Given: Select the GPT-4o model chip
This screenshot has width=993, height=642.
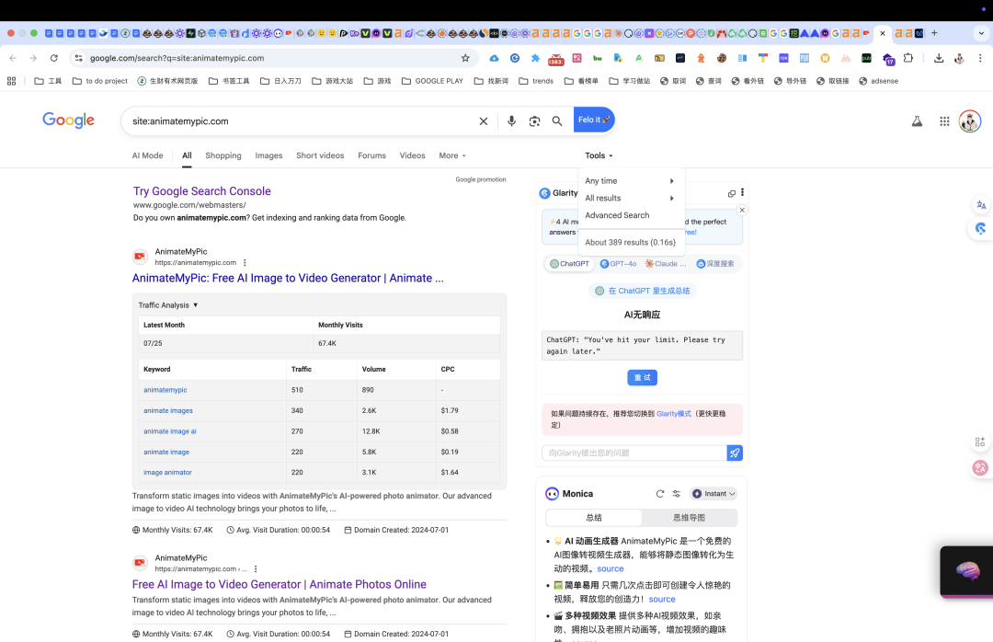Looking at the screenshot, I should (618, 264).
